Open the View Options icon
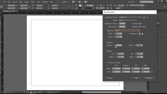This screenshot has width=167, height=94. (74, 2)
